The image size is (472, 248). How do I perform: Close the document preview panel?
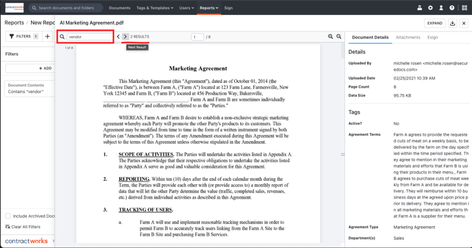pyautogui.click(x=464, y=23)
